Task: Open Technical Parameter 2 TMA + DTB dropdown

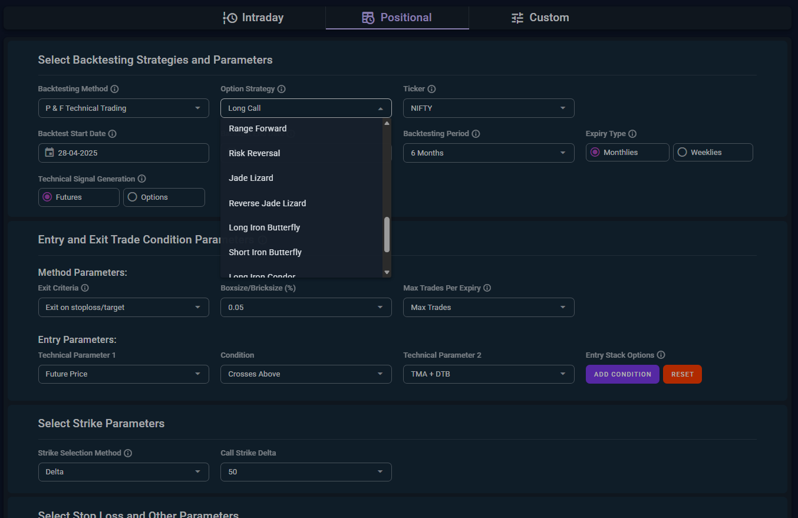Action: 489,374
